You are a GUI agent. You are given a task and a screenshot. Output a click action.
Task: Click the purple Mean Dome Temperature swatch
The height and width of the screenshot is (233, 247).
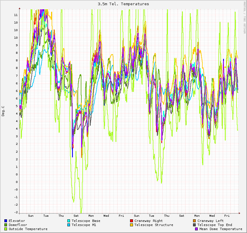coord(197,229)
